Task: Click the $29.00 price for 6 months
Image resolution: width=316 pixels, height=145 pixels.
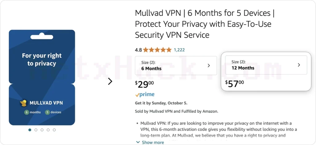Action: (x=144, y=84)
